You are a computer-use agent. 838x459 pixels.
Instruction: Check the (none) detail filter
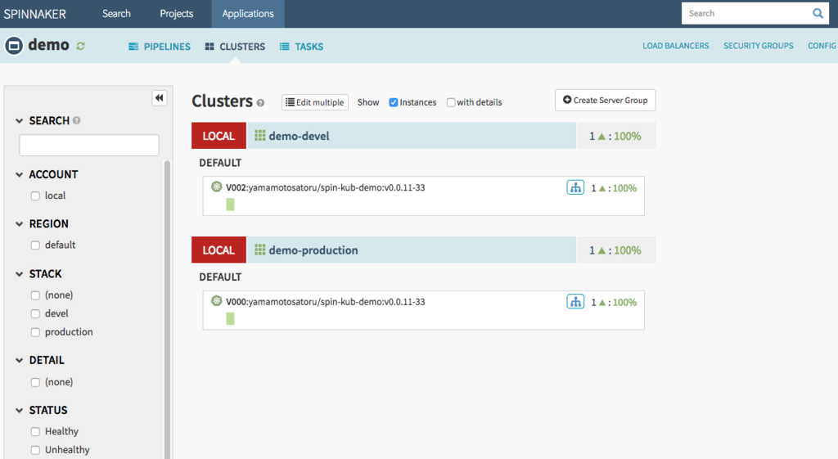click(x=35, y=383)
